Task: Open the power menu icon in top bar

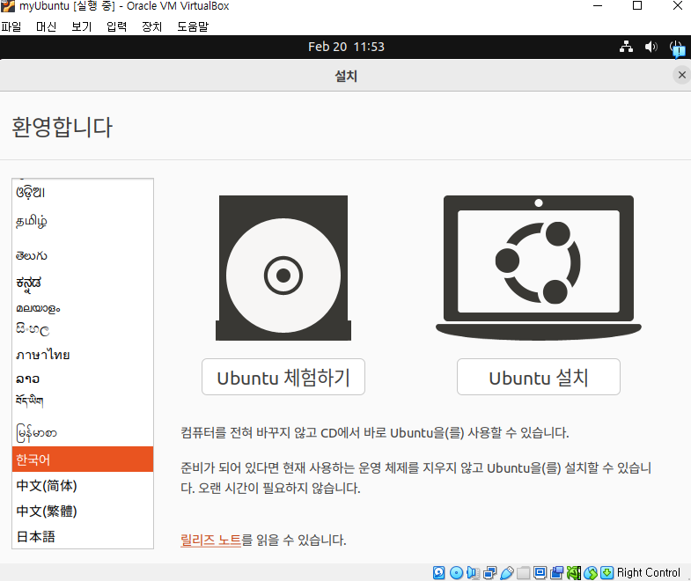Action: click(x=676, y=48)
